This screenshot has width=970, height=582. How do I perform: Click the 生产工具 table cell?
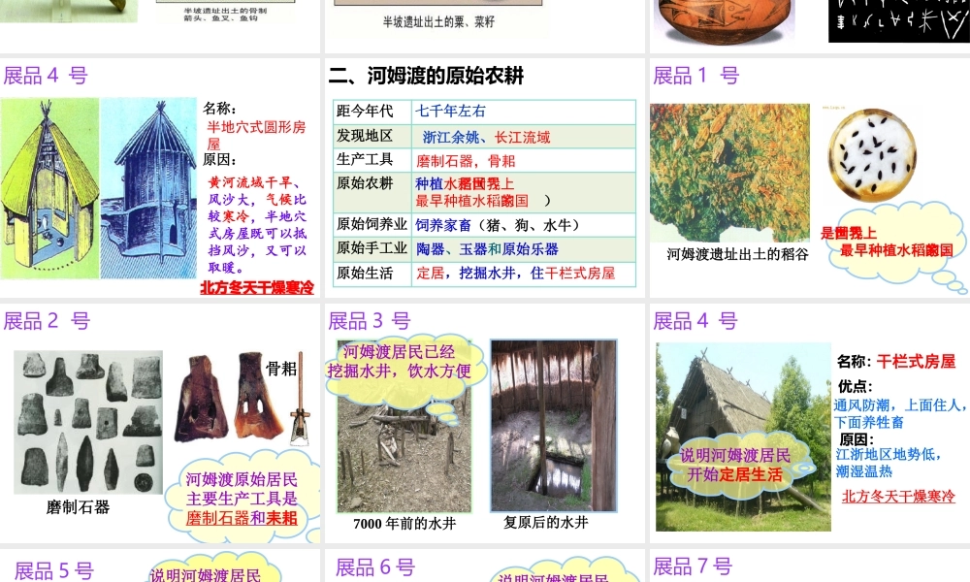tap(372, 160)
